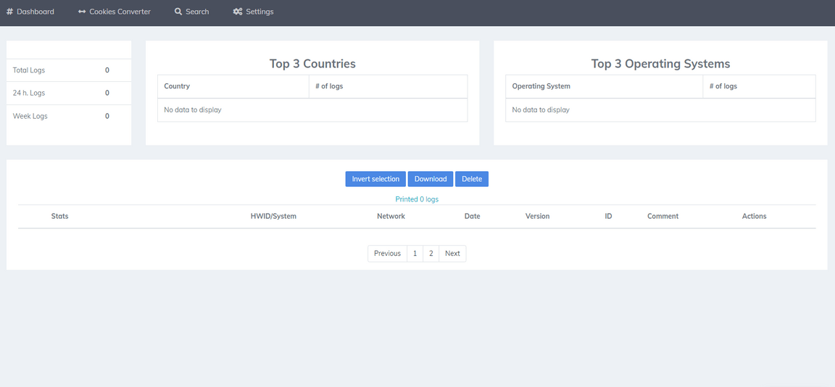835x387 pixels.
Task: Click the Stats column header
Action: point(59,216)
